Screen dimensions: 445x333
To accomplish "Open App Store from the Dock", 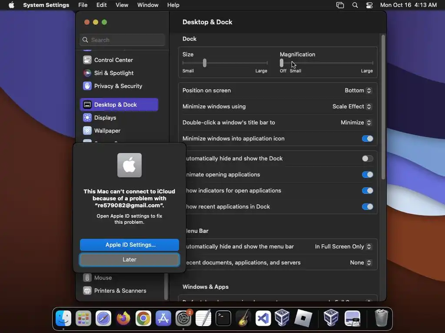I will [163, 318].
